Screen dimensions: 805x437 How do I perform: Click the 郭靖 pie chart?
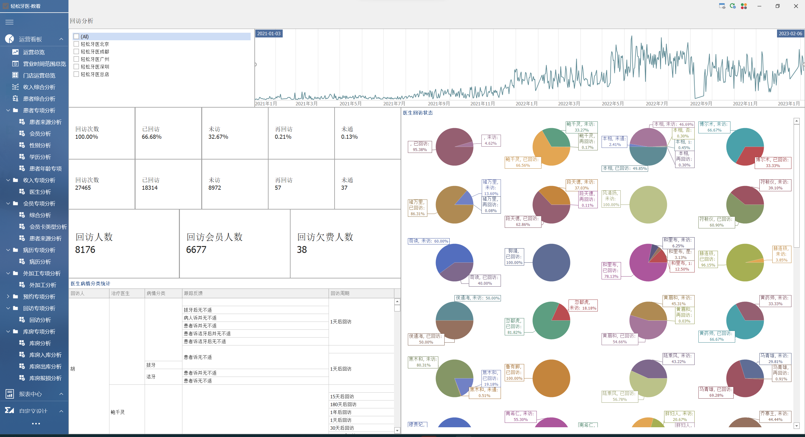[x=551, y=262]
